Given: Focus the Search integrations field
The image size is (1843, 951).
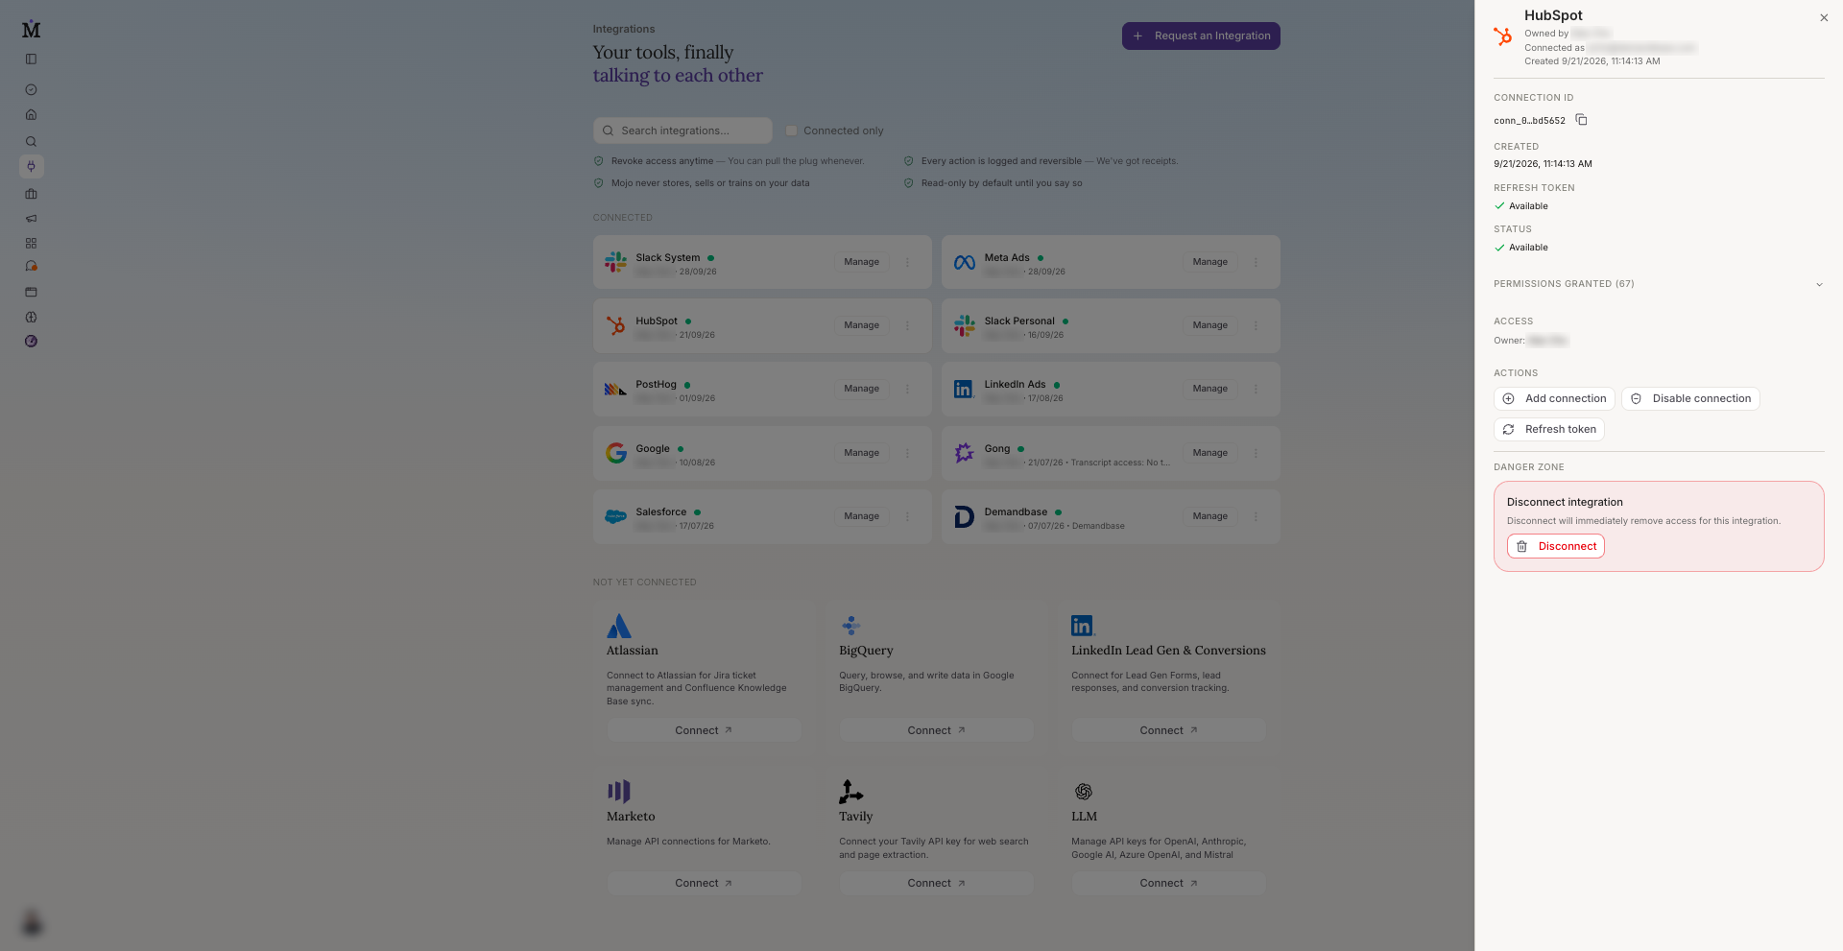Looking at the screenshot, I should pos(682,131).
